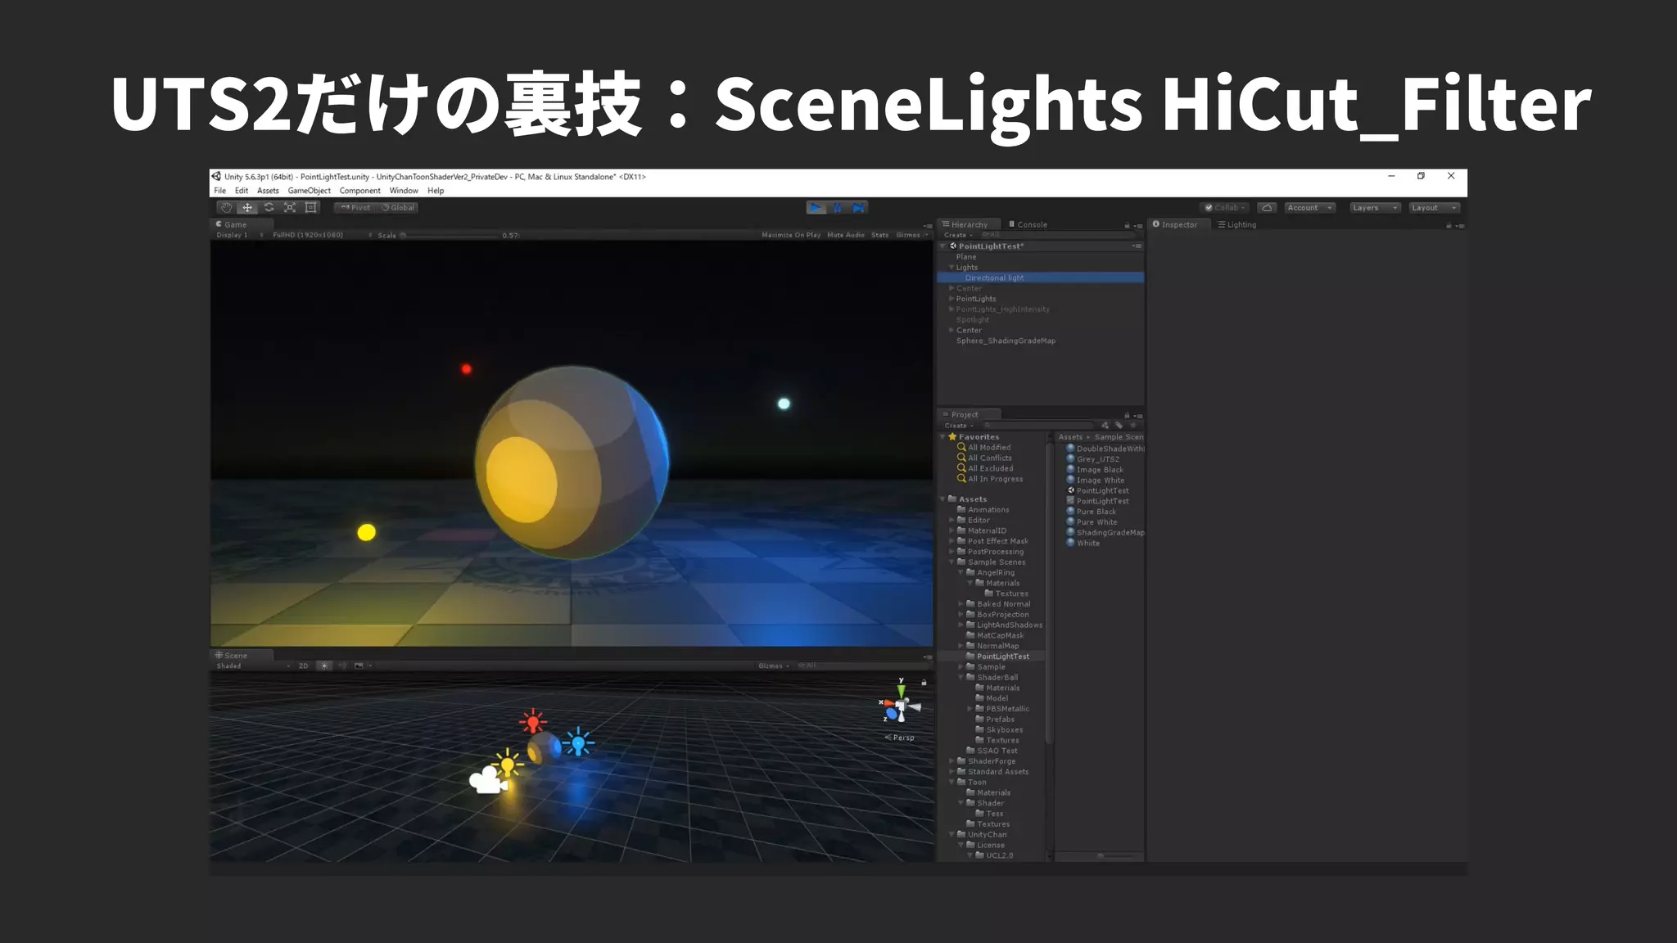The image size is (1677, 943).
Task: Click the red point light gizmo in Scene
Action: pyautogui.click(x=533, y=721)
